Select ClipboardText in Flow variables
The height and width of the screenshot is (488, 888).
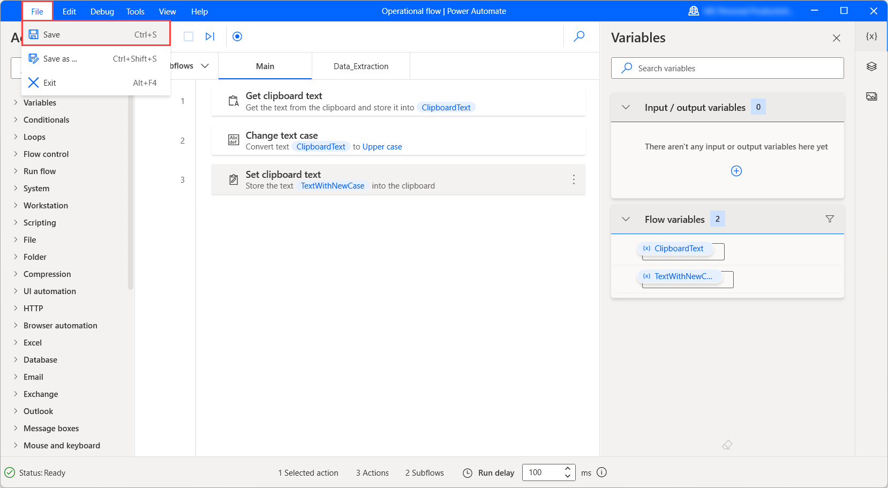(x=675, y=249)
